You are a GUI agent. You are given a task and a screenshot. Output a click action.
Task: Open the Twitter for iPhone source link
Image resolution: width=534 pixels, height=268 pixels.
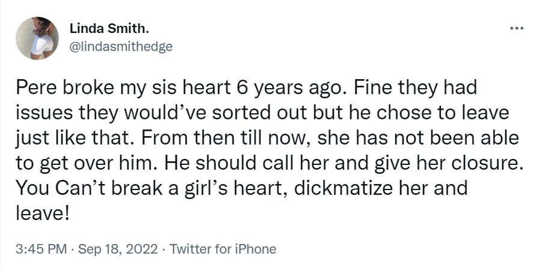(x=223, y=249)
